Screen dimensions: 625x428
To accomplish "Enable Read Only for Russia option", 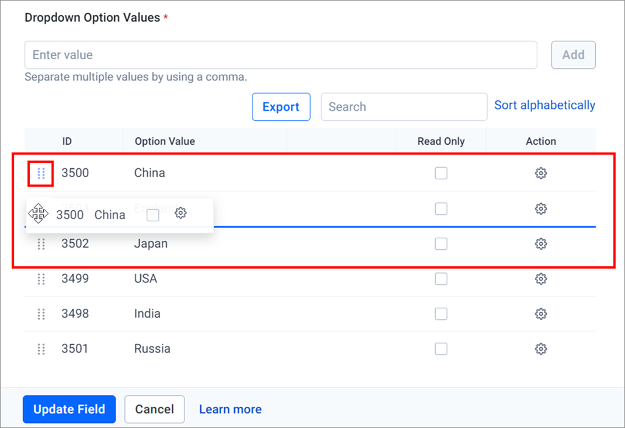I will (441, 349).
